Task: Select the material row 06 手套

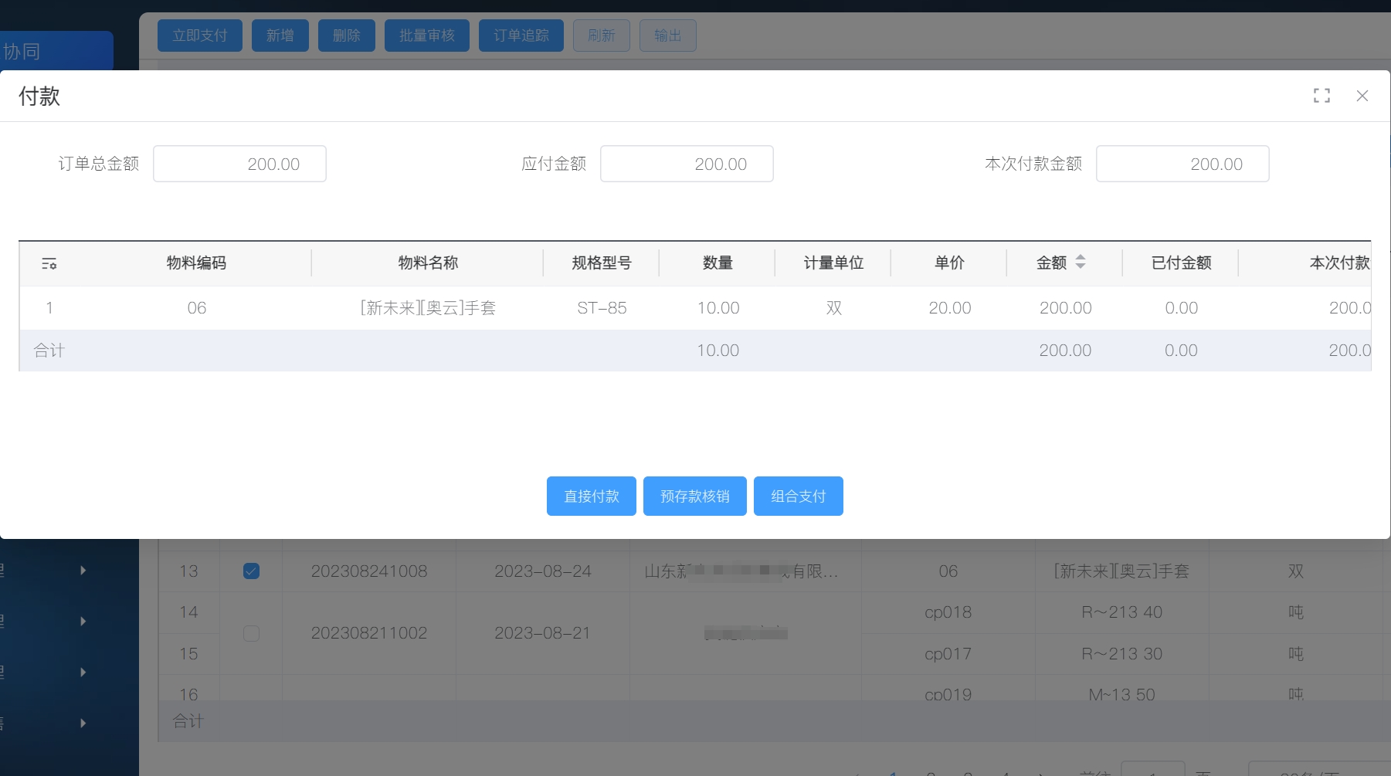Action: tap(427, 308)
